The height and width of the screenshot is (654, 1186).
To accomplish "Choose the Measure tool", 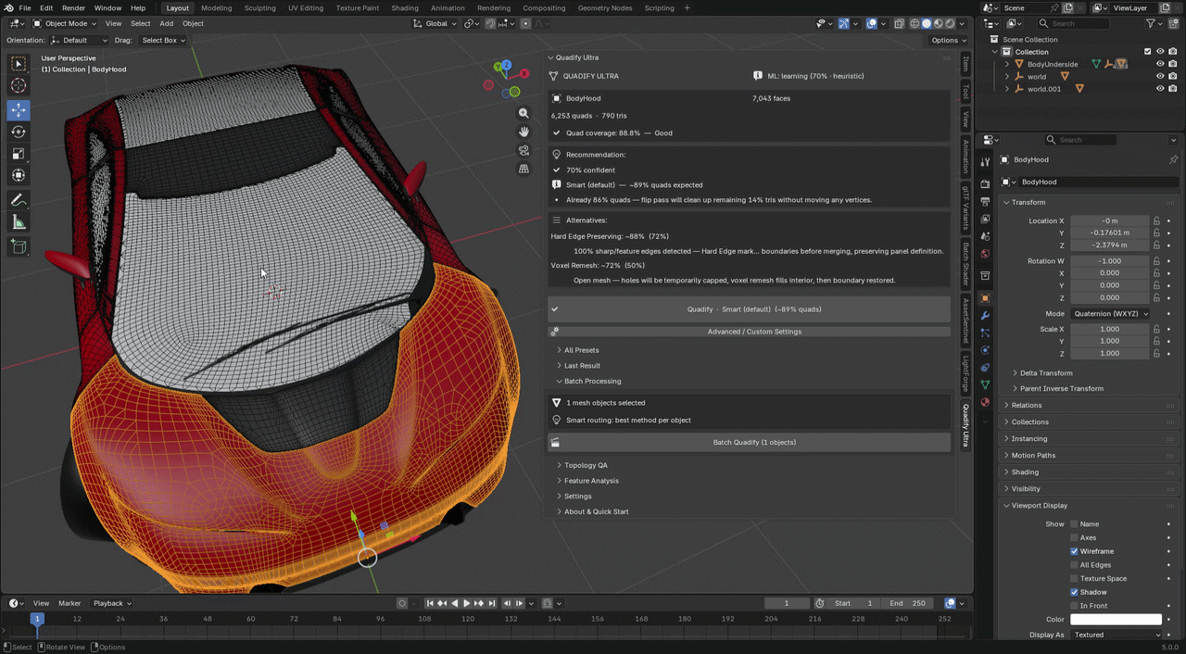I will pyautogui.click(x=19, y=222).
